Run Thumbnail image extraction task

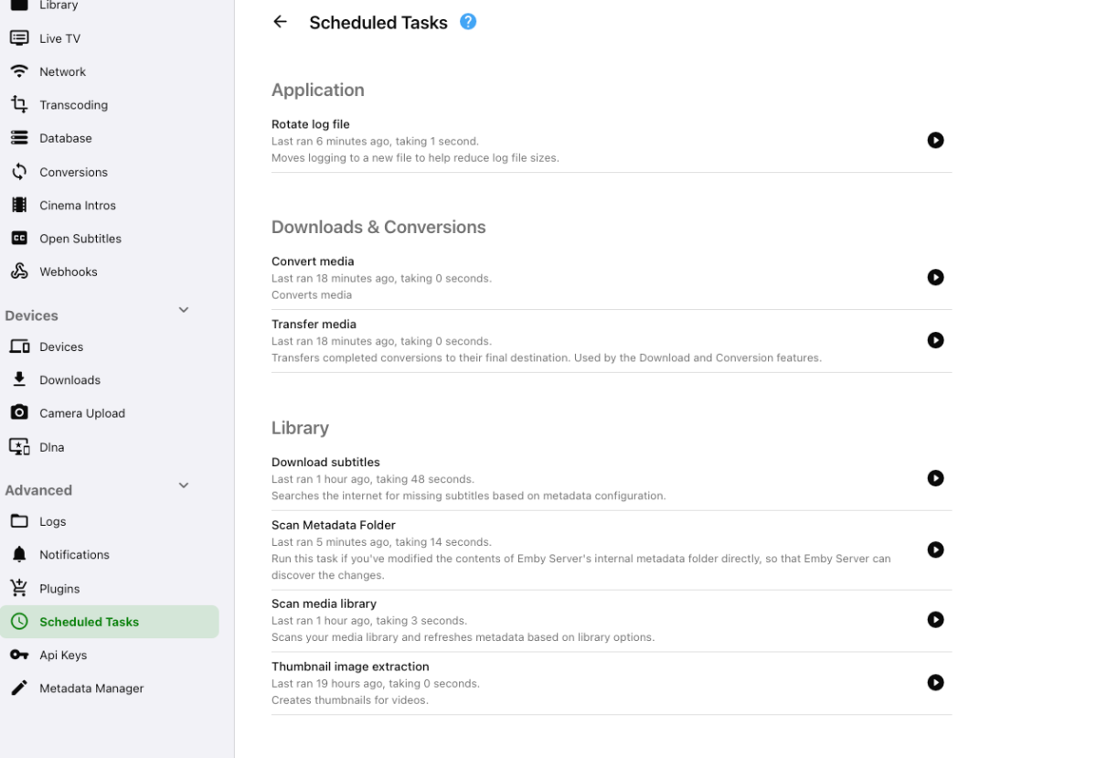(x=935, y=682)
